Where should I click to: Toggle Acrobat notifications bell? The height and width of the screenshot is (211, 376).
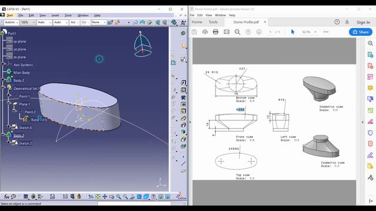pyautogui.click(x=347, y=22)
